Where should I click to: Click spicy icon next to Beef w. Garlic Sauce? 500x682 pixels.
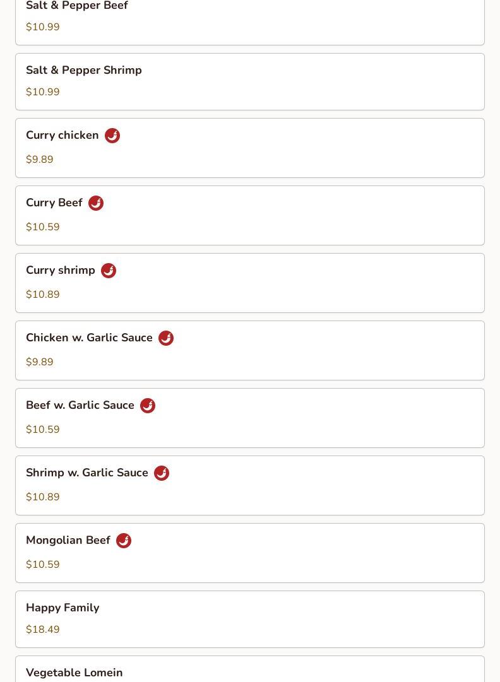click(148, 406)
